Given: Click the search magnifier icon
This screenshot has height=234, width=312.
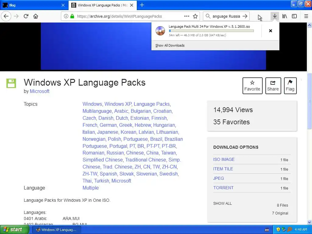Looking at the screenshot, I should point(208,16).
